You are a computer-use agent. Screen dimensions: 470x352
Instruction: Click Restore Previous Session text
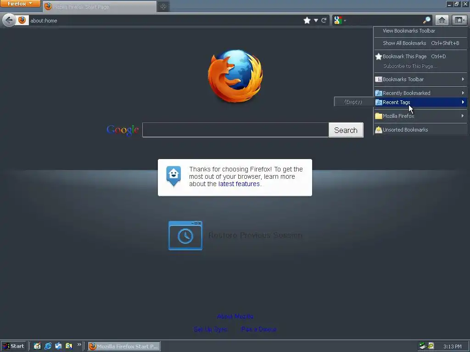point(255,235)
